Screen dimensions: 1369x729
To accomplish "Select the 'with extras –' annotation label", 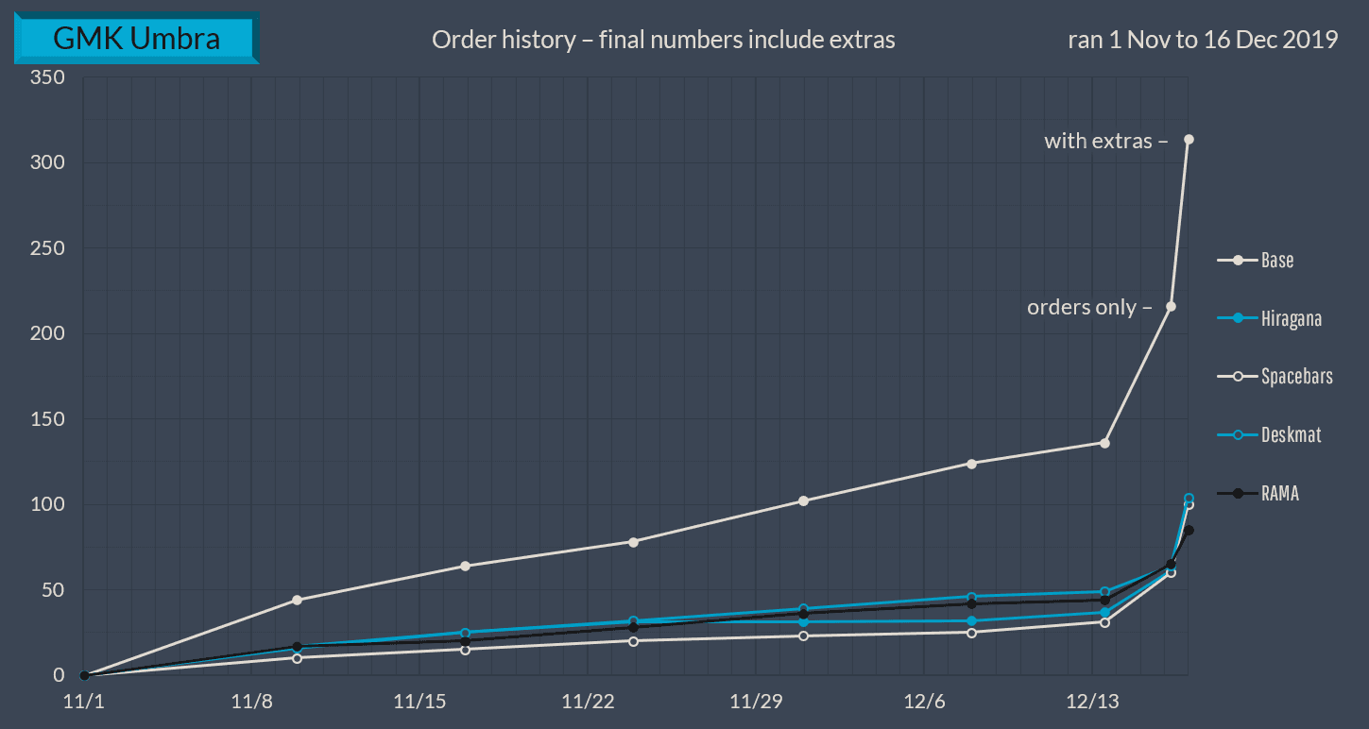I will tap(1105, 141).
